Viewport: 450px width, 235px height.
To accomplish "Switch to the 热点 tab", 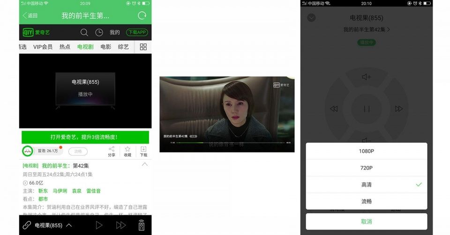I will 65,47.
